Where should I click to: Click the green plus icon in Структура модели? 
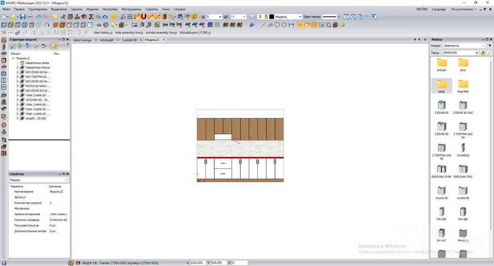point(20,46)
